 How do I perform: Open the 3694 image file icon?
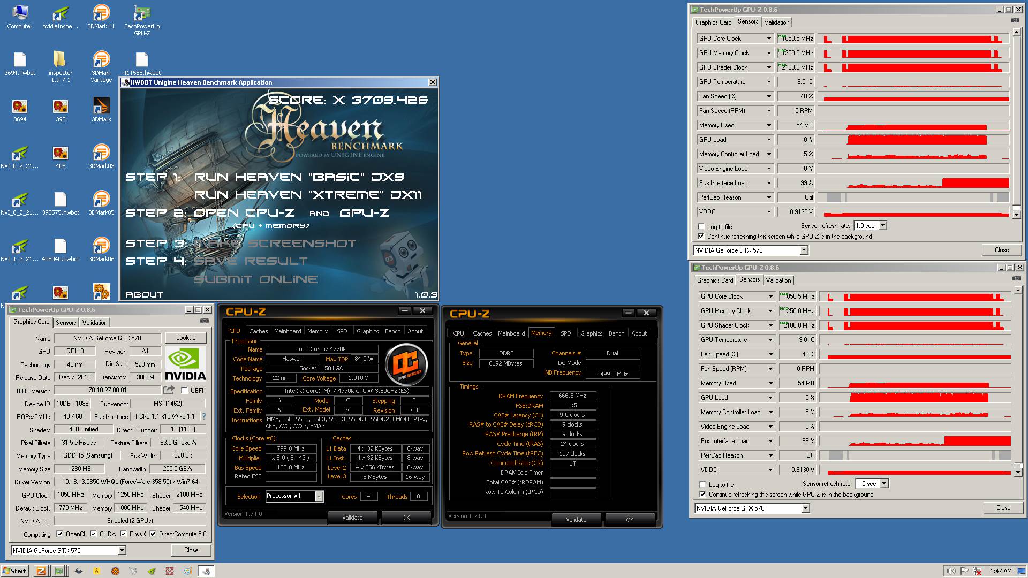pos(20,111)
